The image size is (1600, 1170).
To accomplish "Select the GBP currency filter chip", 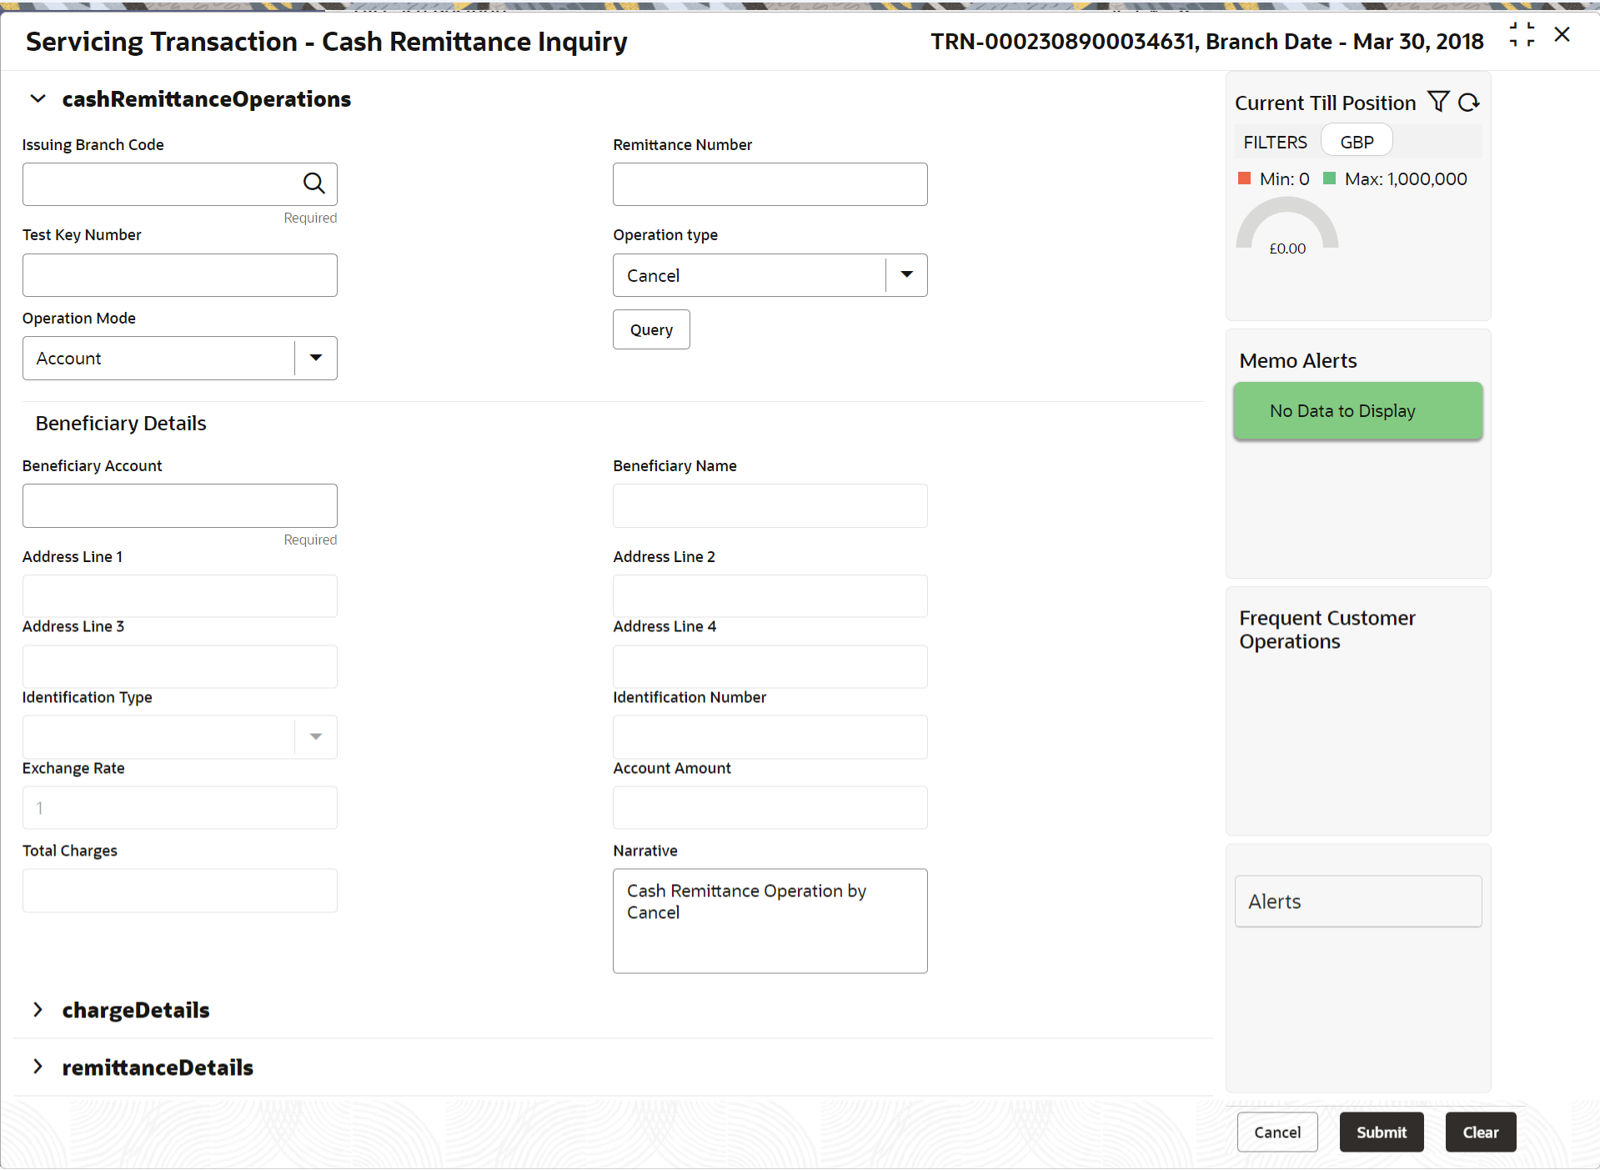I will click(1357, 142).
